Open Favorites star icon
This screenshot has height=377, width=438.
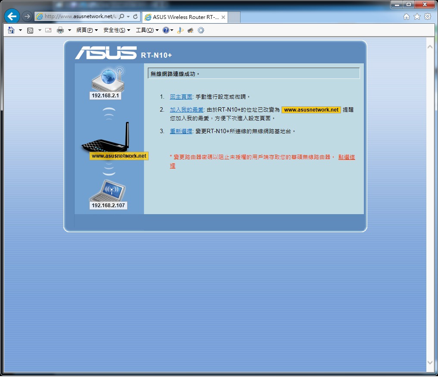[x=417, y=17]
